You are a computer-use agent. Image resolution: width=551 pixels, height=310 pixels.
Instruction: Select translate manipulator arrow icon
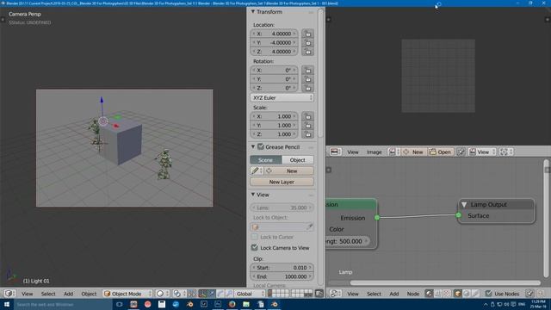coord(211,294)
